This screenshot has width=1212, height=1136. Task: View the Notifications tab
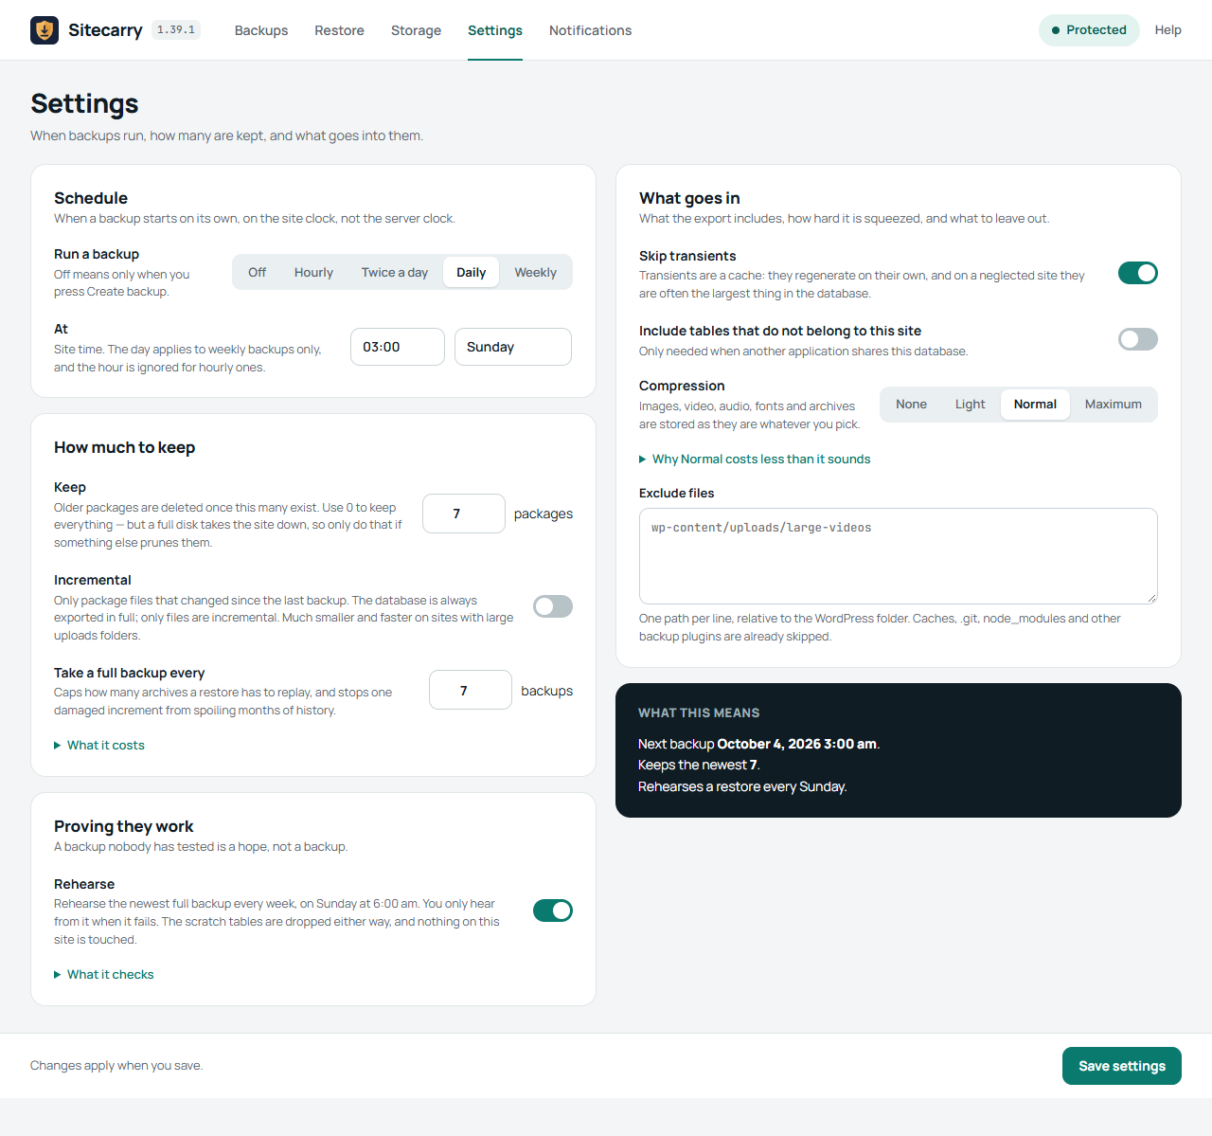pyautogui.click(x=591, y=30)
